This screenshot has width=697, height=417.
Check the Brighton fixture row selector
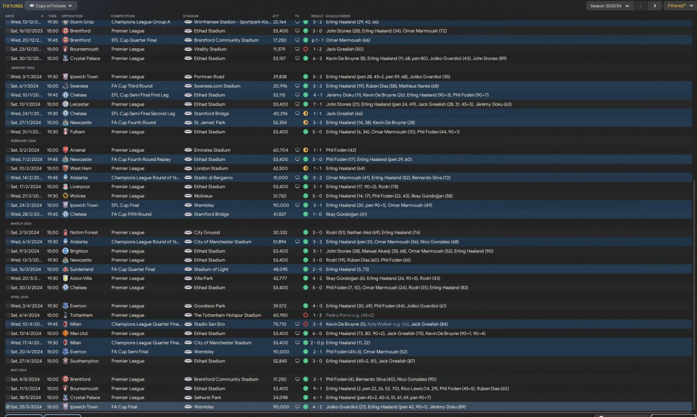pyautogui.click(x=8, y=251)
